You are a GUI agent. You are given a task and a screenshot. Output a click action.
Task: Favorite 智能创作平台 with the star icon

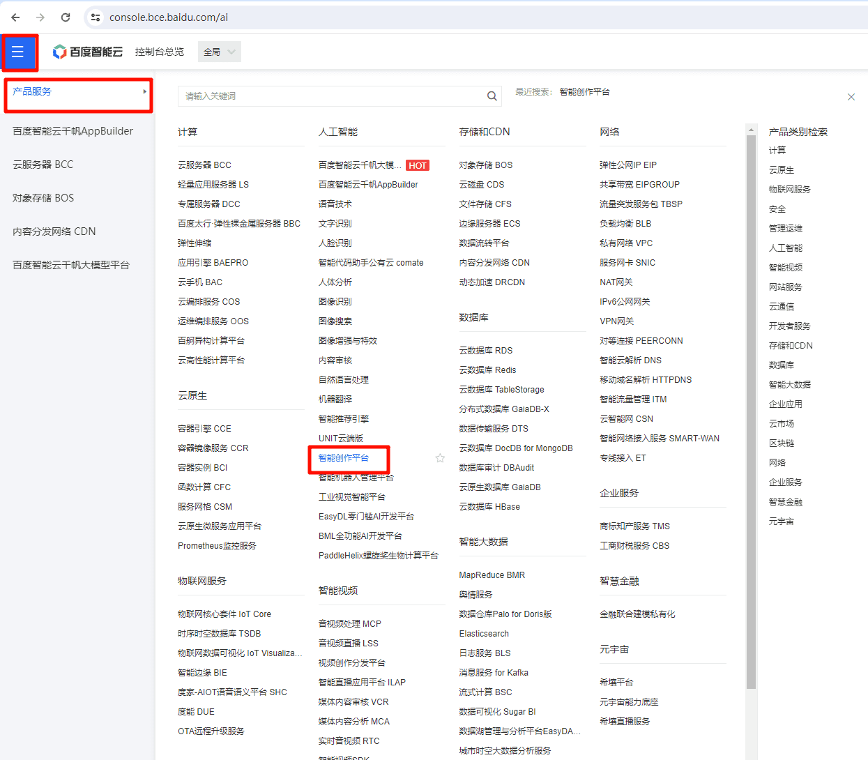pos(440,458)
